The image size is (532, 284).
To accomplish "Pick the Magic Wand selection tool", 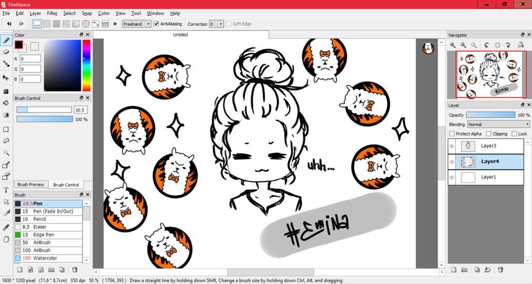I will click(x=6, y=153).
